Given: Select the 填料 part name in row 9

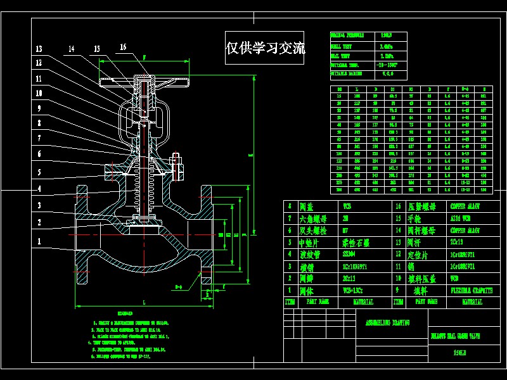Looking at the screenshot, I should 421,291.
